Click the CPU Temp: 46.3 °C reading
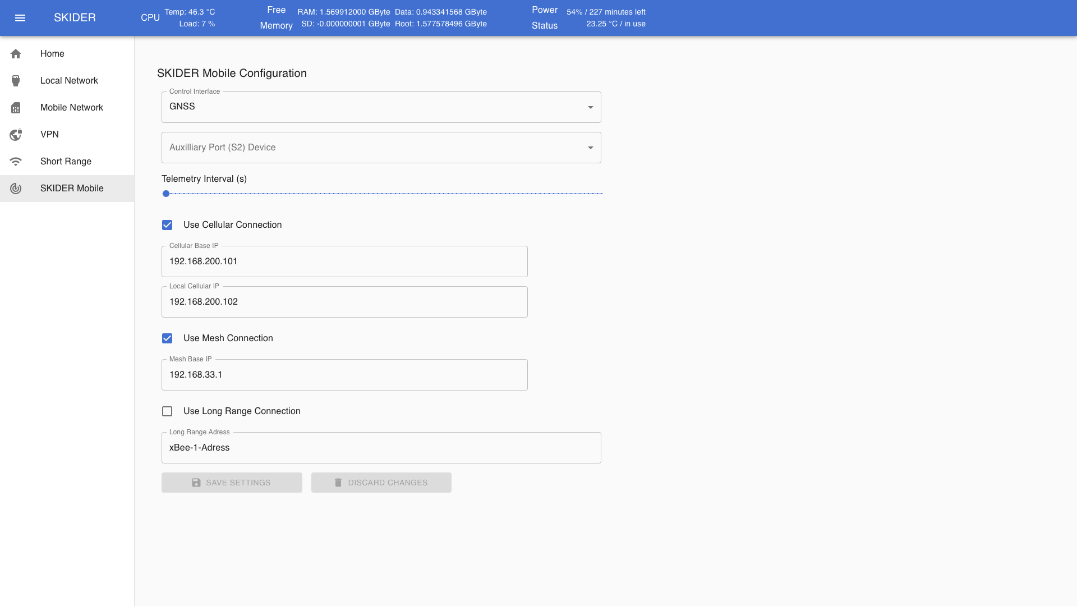Viewport: 1077px width, 606px height. point(190,12)
